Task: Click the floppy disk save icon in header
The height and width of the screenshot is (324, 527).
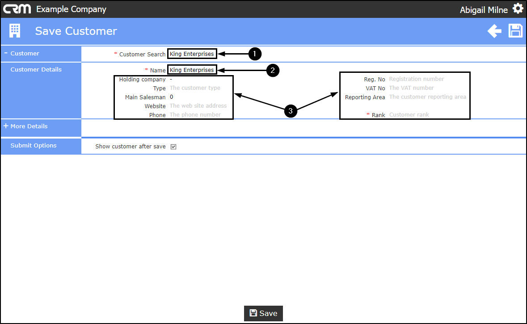Action: 515,31
